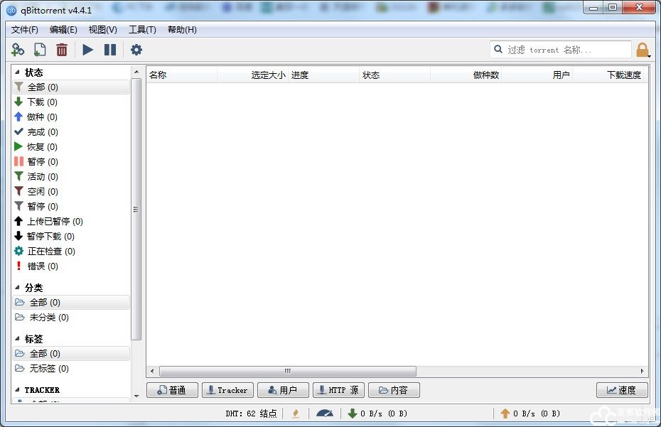This screenshot has width=661, height=427.
Task: Sort by the 用户 column header
Action: tap(537, 75)
